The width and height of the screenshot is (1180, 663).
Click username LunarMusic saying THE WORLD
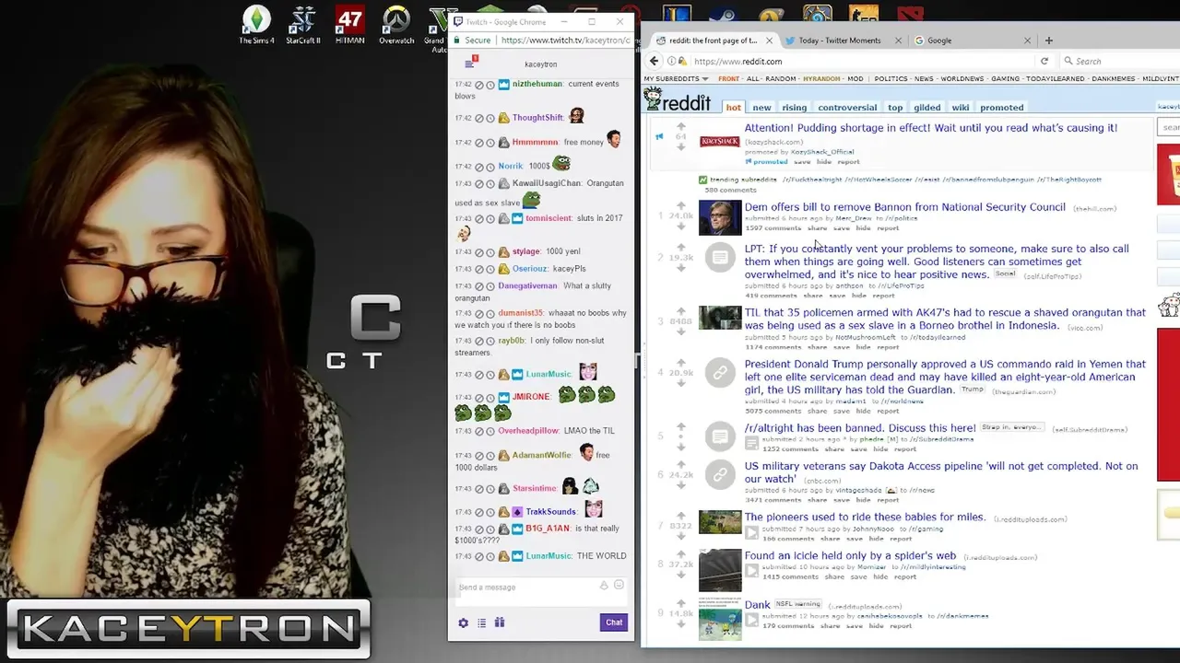548,556
